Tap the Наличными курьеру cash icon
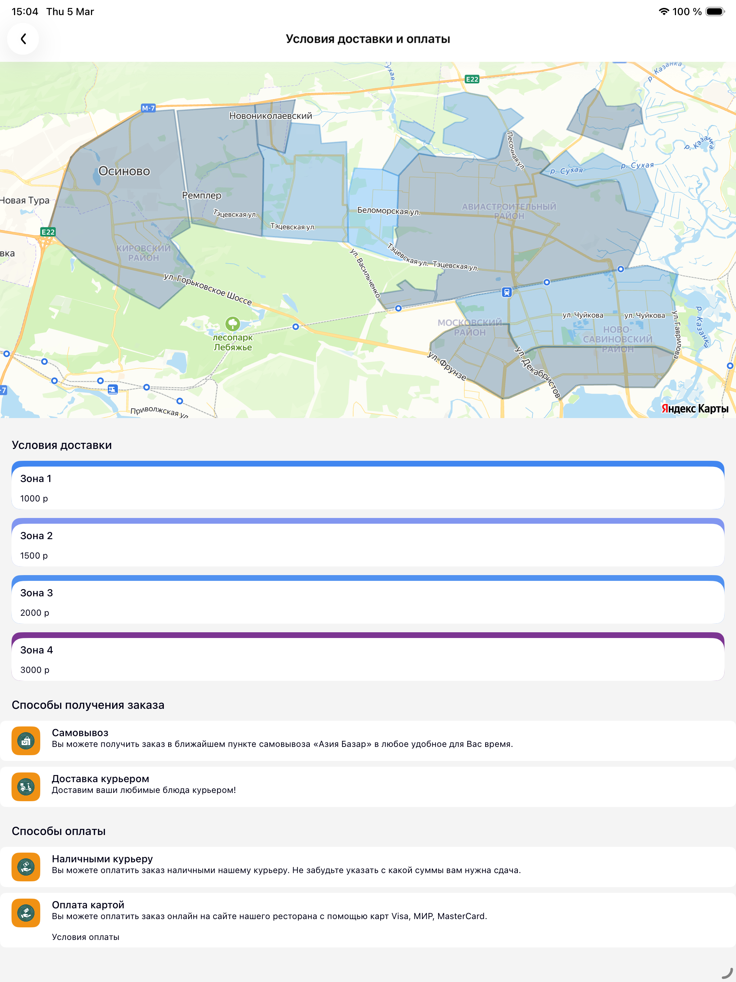 click(26, 867)
